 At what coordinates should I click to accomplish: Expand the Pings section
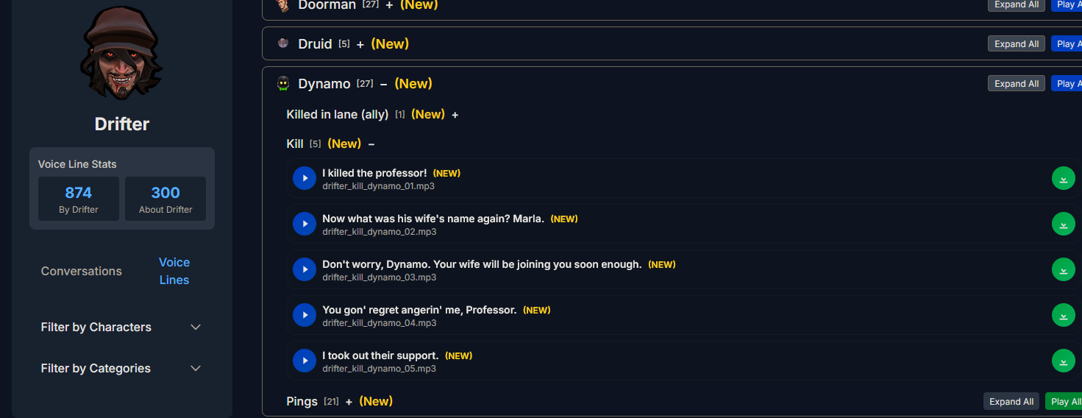[349, 402]
